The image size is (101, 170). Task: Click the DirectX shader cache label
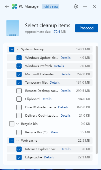click(41, 107)
